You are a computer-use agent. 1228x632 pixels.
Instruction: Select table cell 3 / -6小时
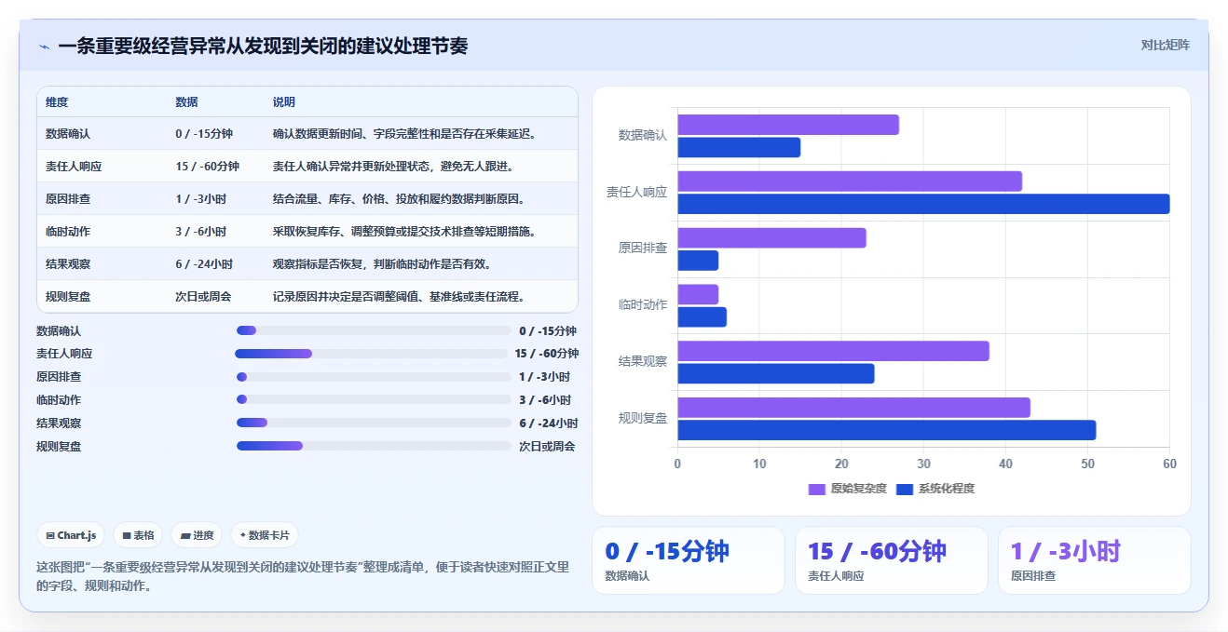200,232
